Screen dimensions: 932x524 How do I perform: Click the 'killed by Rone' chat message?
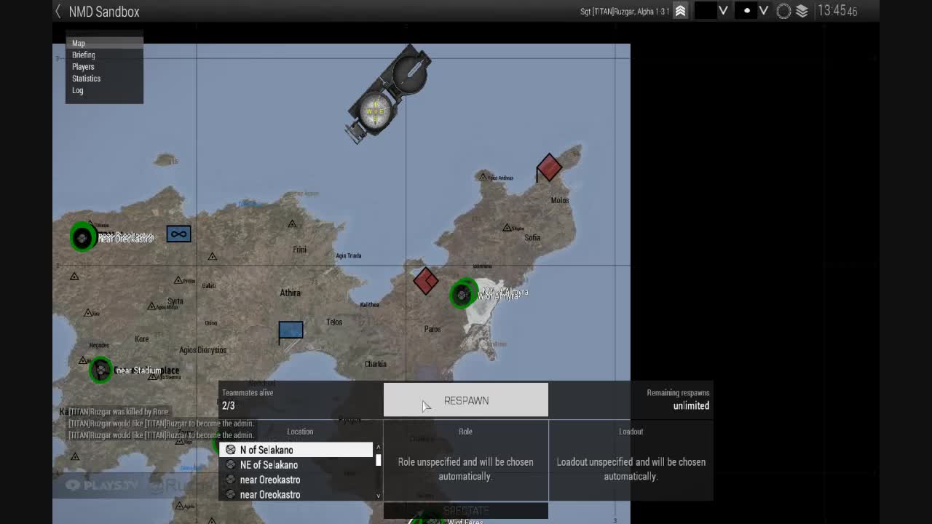(x=120, y=412)
